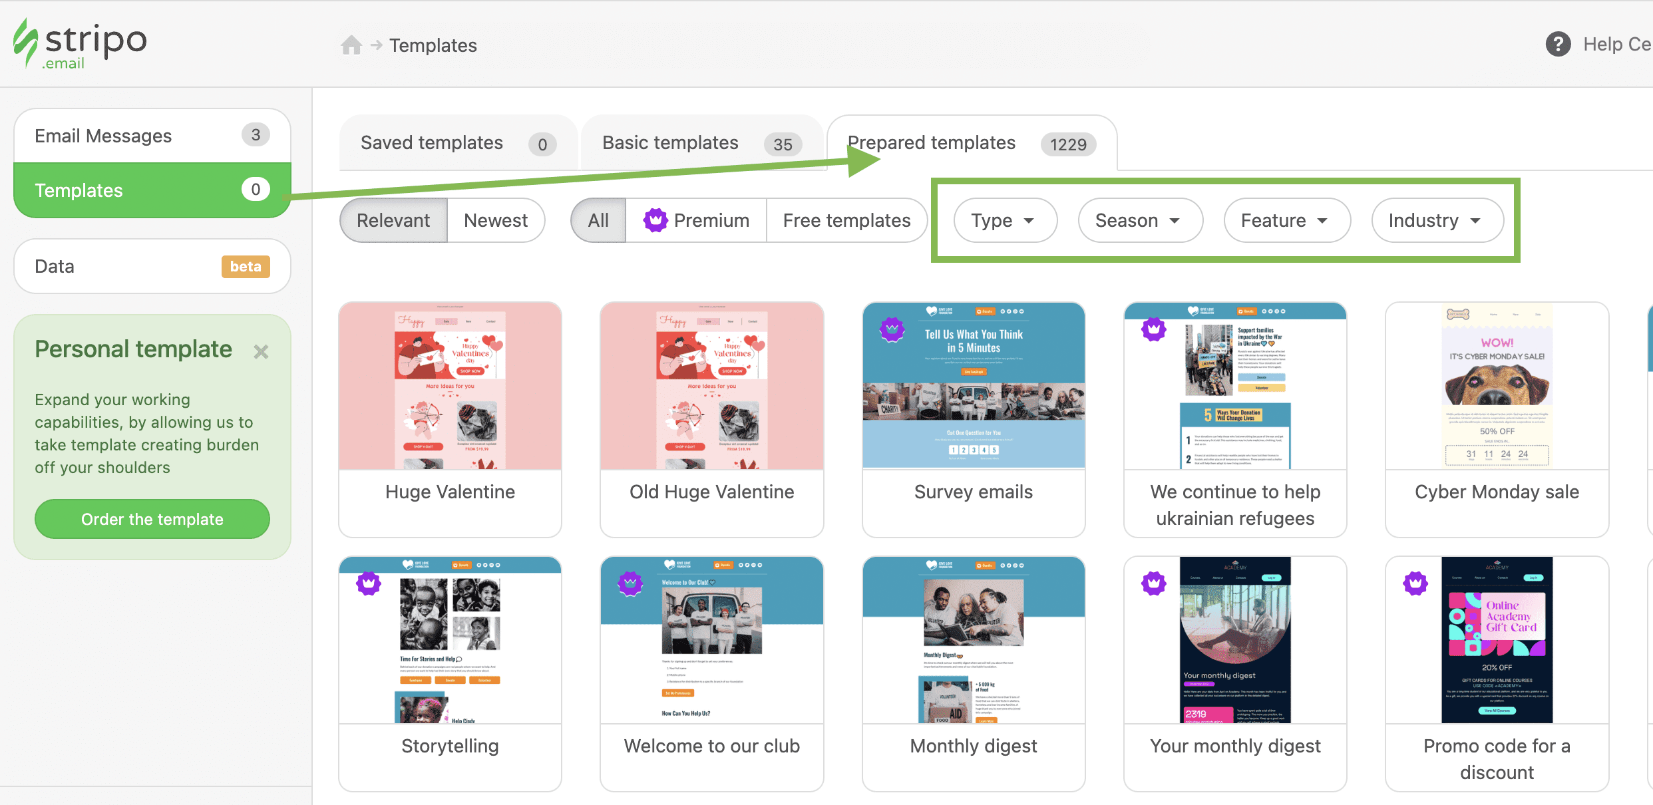Expand the Season dropdown filter
This screenshot has width=1653, height=805.
click(1139, 220)
